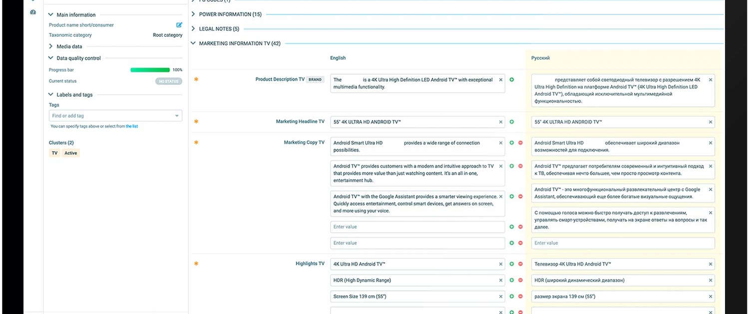Click 'Root category' taxonomic value
The image size is (749, 314).
click(x=167, y=35)
